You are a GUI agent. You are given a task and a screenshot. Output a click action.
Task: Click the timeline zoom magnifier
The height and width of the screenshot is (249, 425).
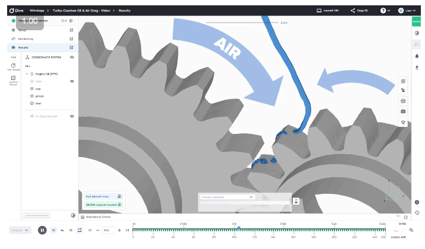tap(411, 230)
